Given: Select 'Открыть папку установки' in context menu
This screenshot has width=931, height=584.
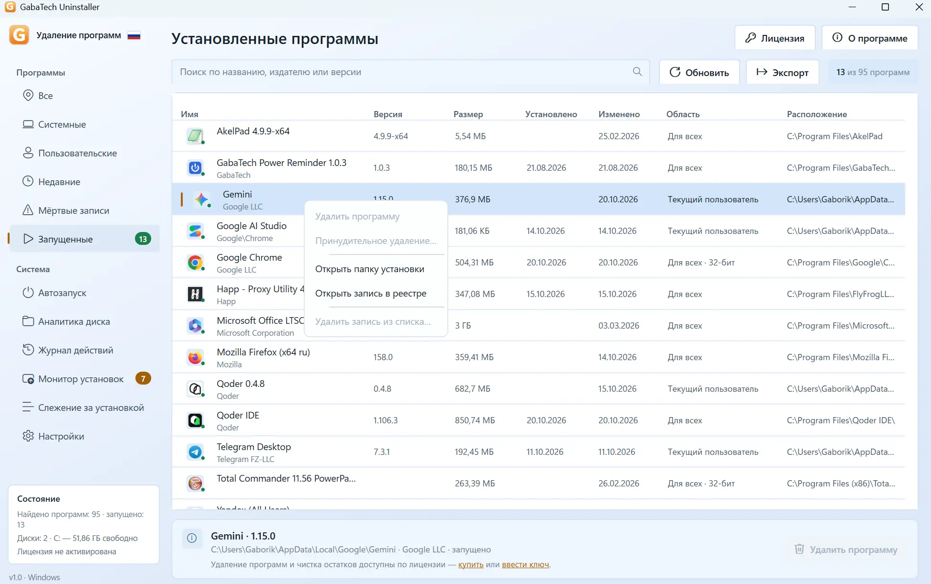Looking at the screenshot, I should pos(376,269).
